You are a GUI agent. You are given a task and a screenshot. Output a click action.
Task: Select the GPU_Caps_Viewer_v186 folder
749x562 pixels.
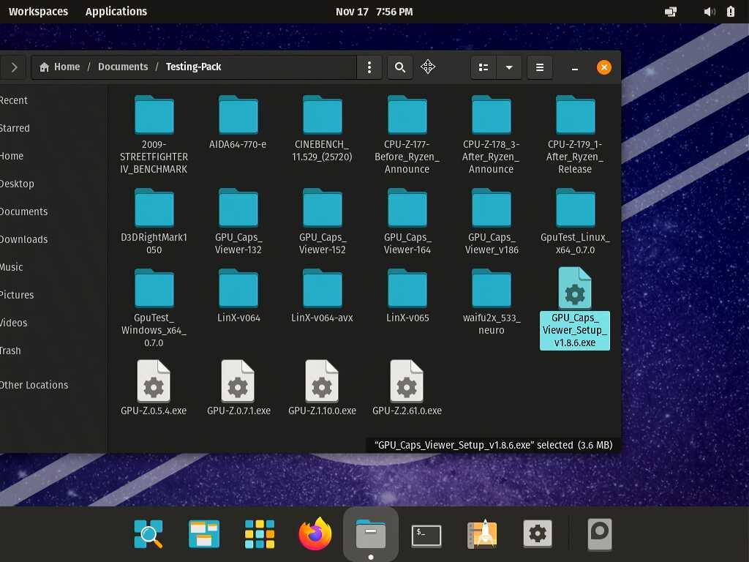click(x=491, y=222)
